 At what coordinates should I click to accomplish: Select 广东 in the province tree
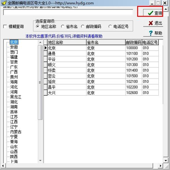[14, 67]
